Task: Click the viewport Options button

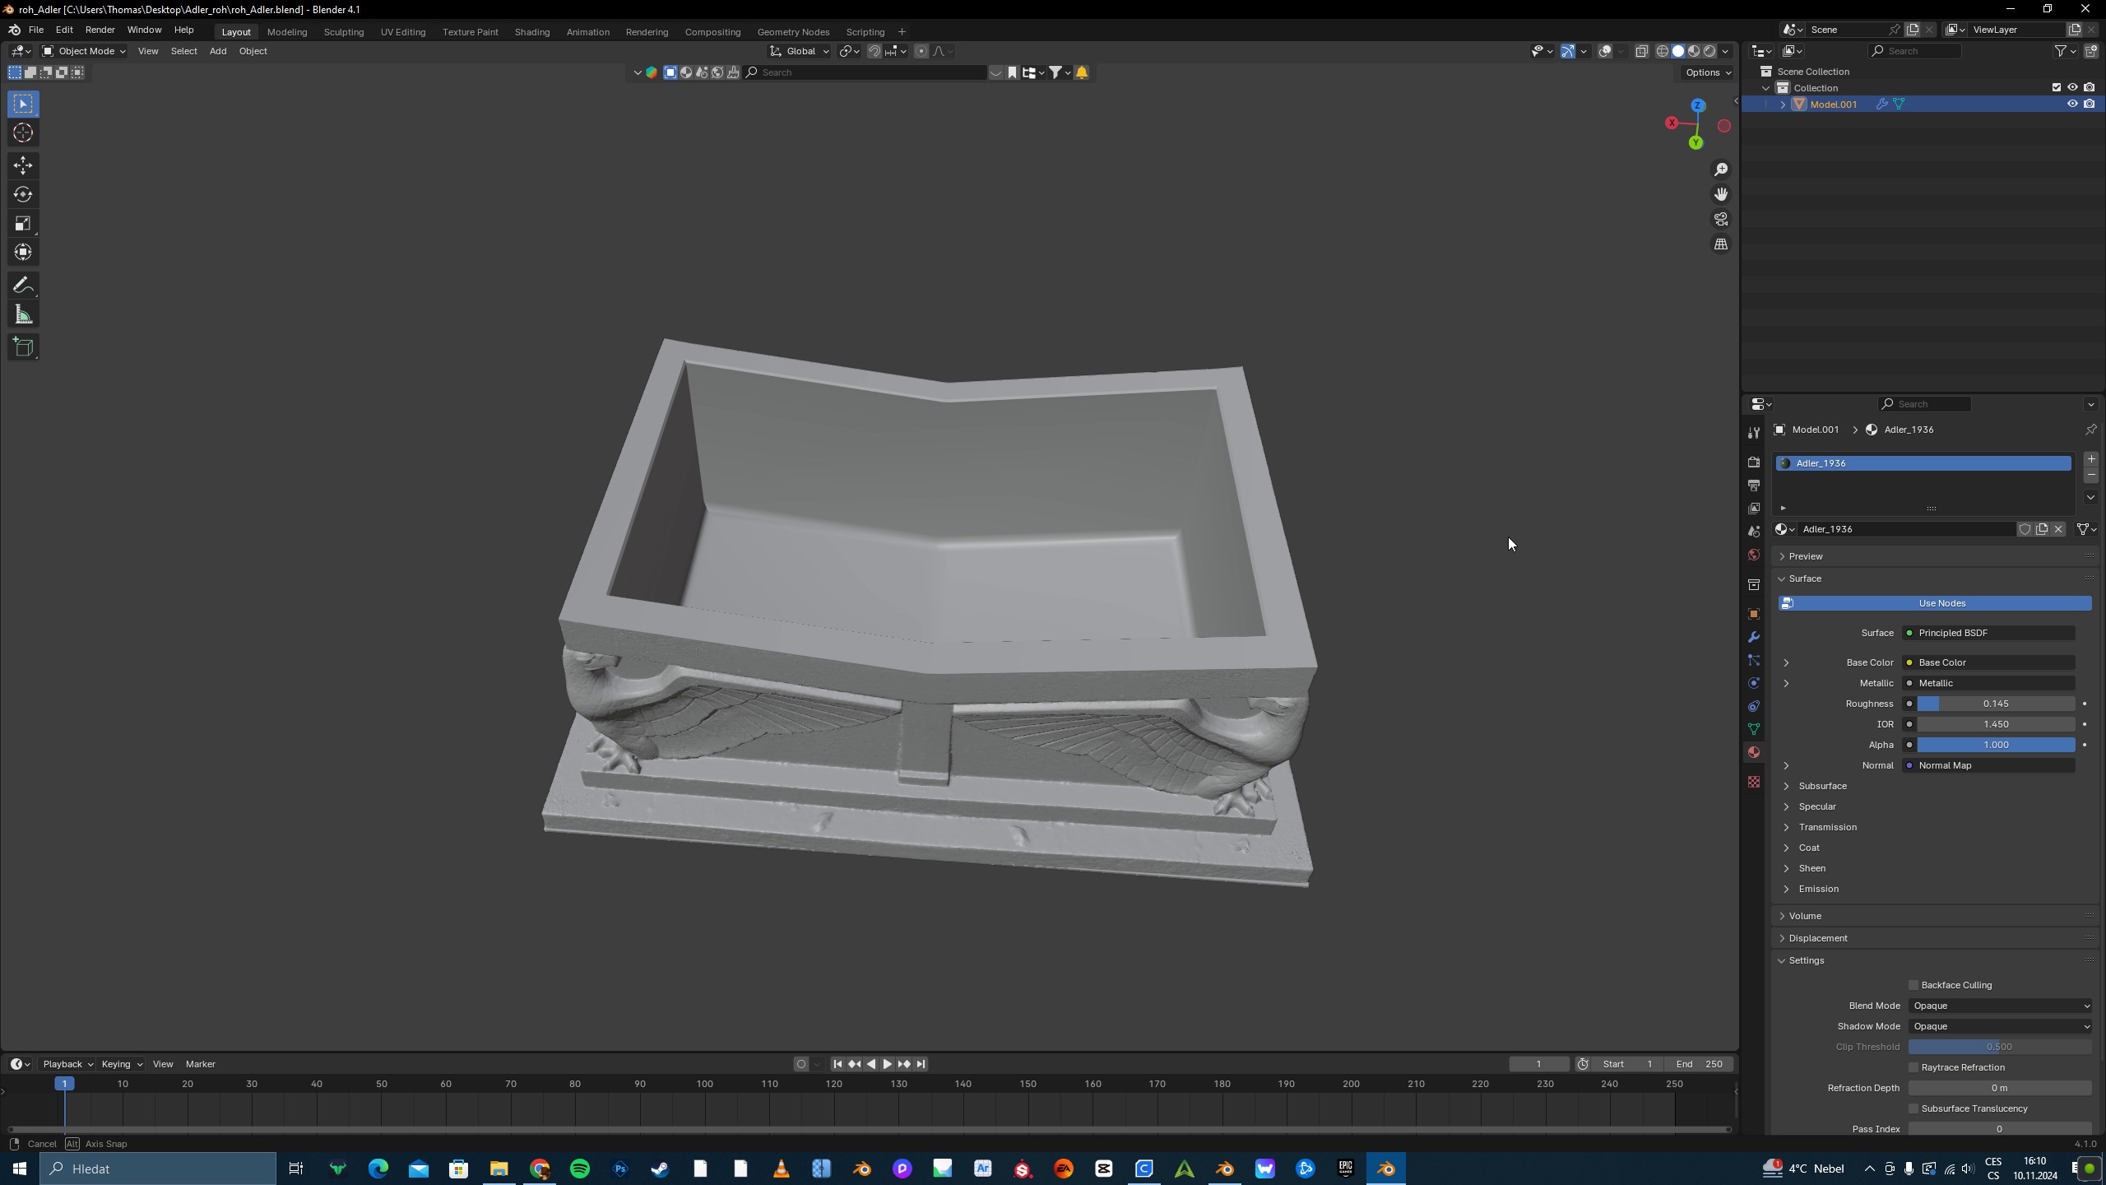Action: click(x=1708, y=72)
